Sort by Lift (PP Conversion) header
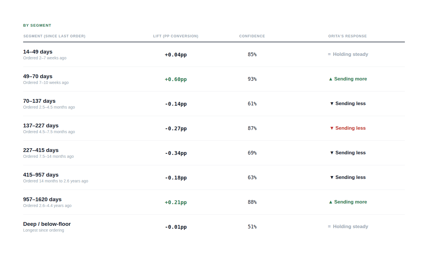Viewport: 428px width, 262px height. pos(176,36)
